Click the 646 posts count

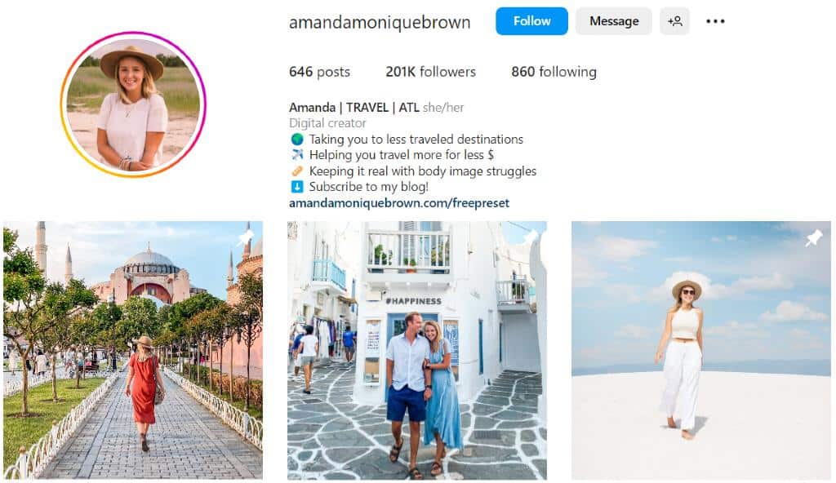coord(319,72)
